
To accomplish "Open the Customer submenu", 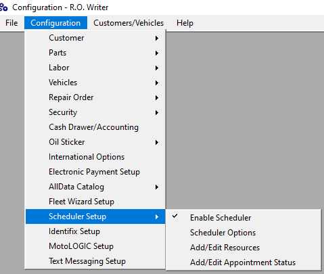I will tap(95, 38).
